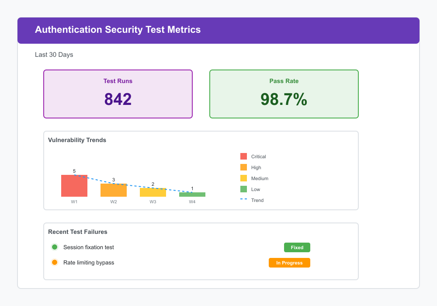Click the 'Session fixation test' row text
Viewport: 437px width, 306px height.
(89, 247)
